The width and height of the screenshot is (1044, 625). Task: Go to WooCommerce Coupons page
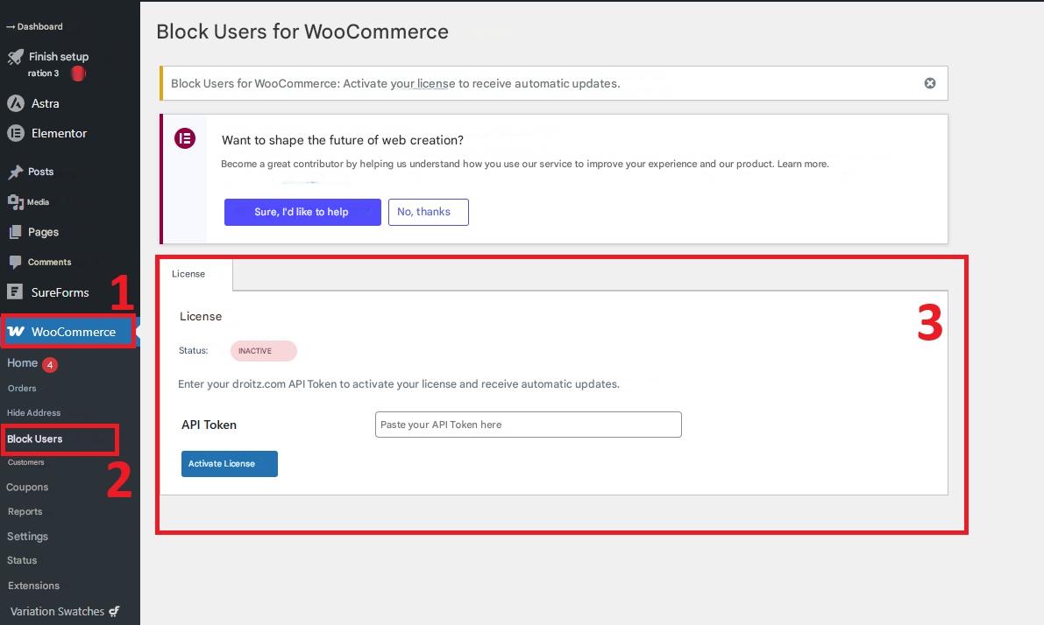(27, 487)
